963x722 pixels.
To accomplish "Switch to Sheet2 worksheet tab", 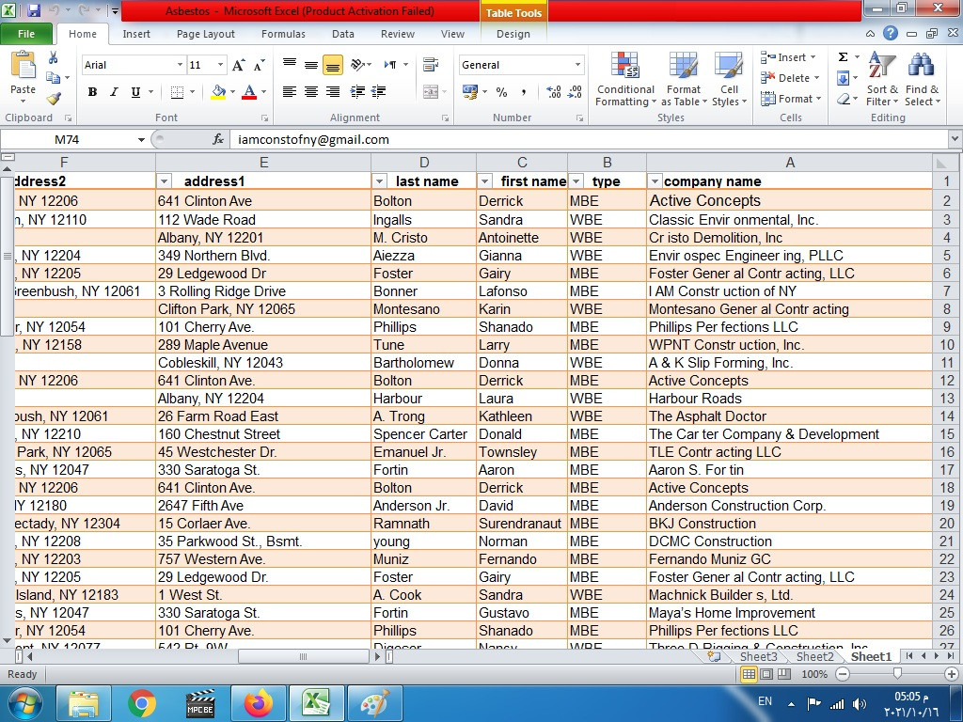I will click(x=815, y=656).
